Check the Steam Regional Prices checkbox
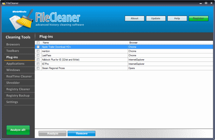The height and width of the screenshot is (140, 215). pyautogui.click(x=38, y=68)
